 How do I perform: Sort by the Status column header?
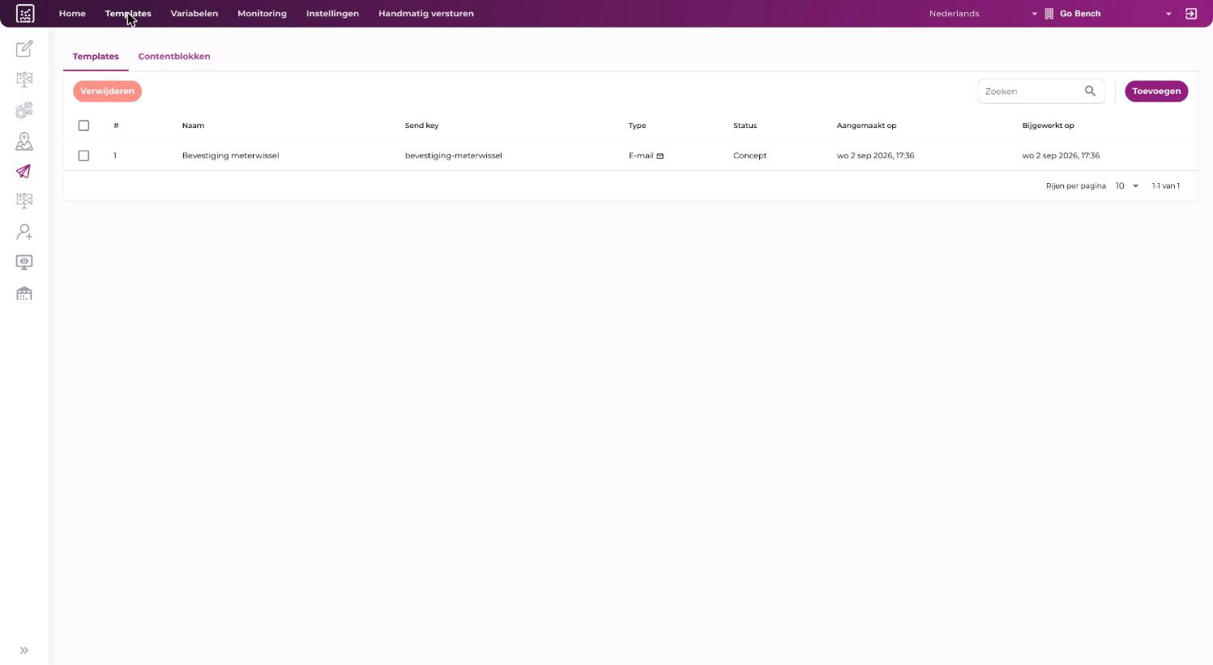pos(745,126)
